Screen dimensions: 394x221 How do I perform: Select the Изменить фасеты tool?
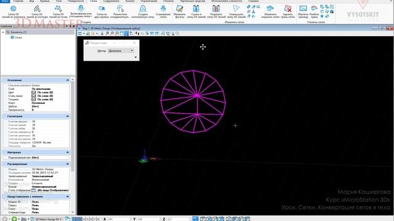(x=179, y=12)
